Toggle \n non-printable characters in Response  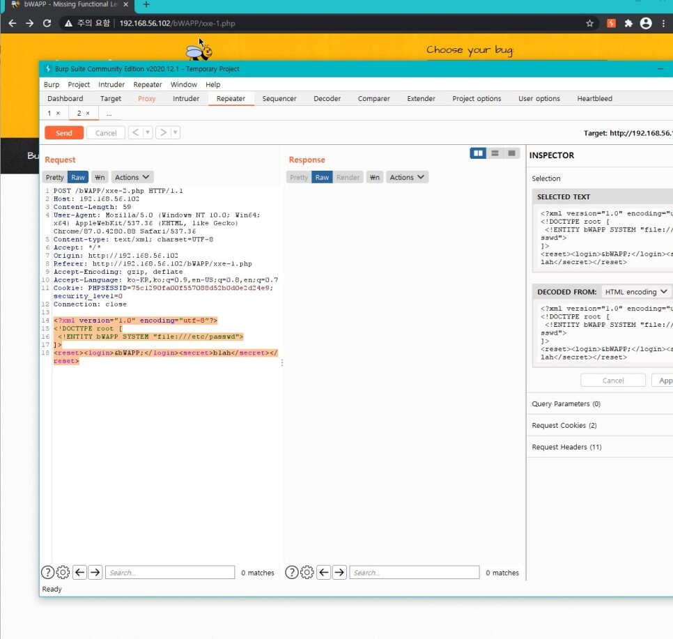[375, 178]
